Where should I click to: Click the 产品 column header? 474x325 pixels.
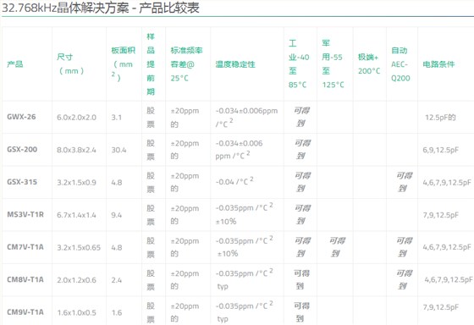click(15, 64)
